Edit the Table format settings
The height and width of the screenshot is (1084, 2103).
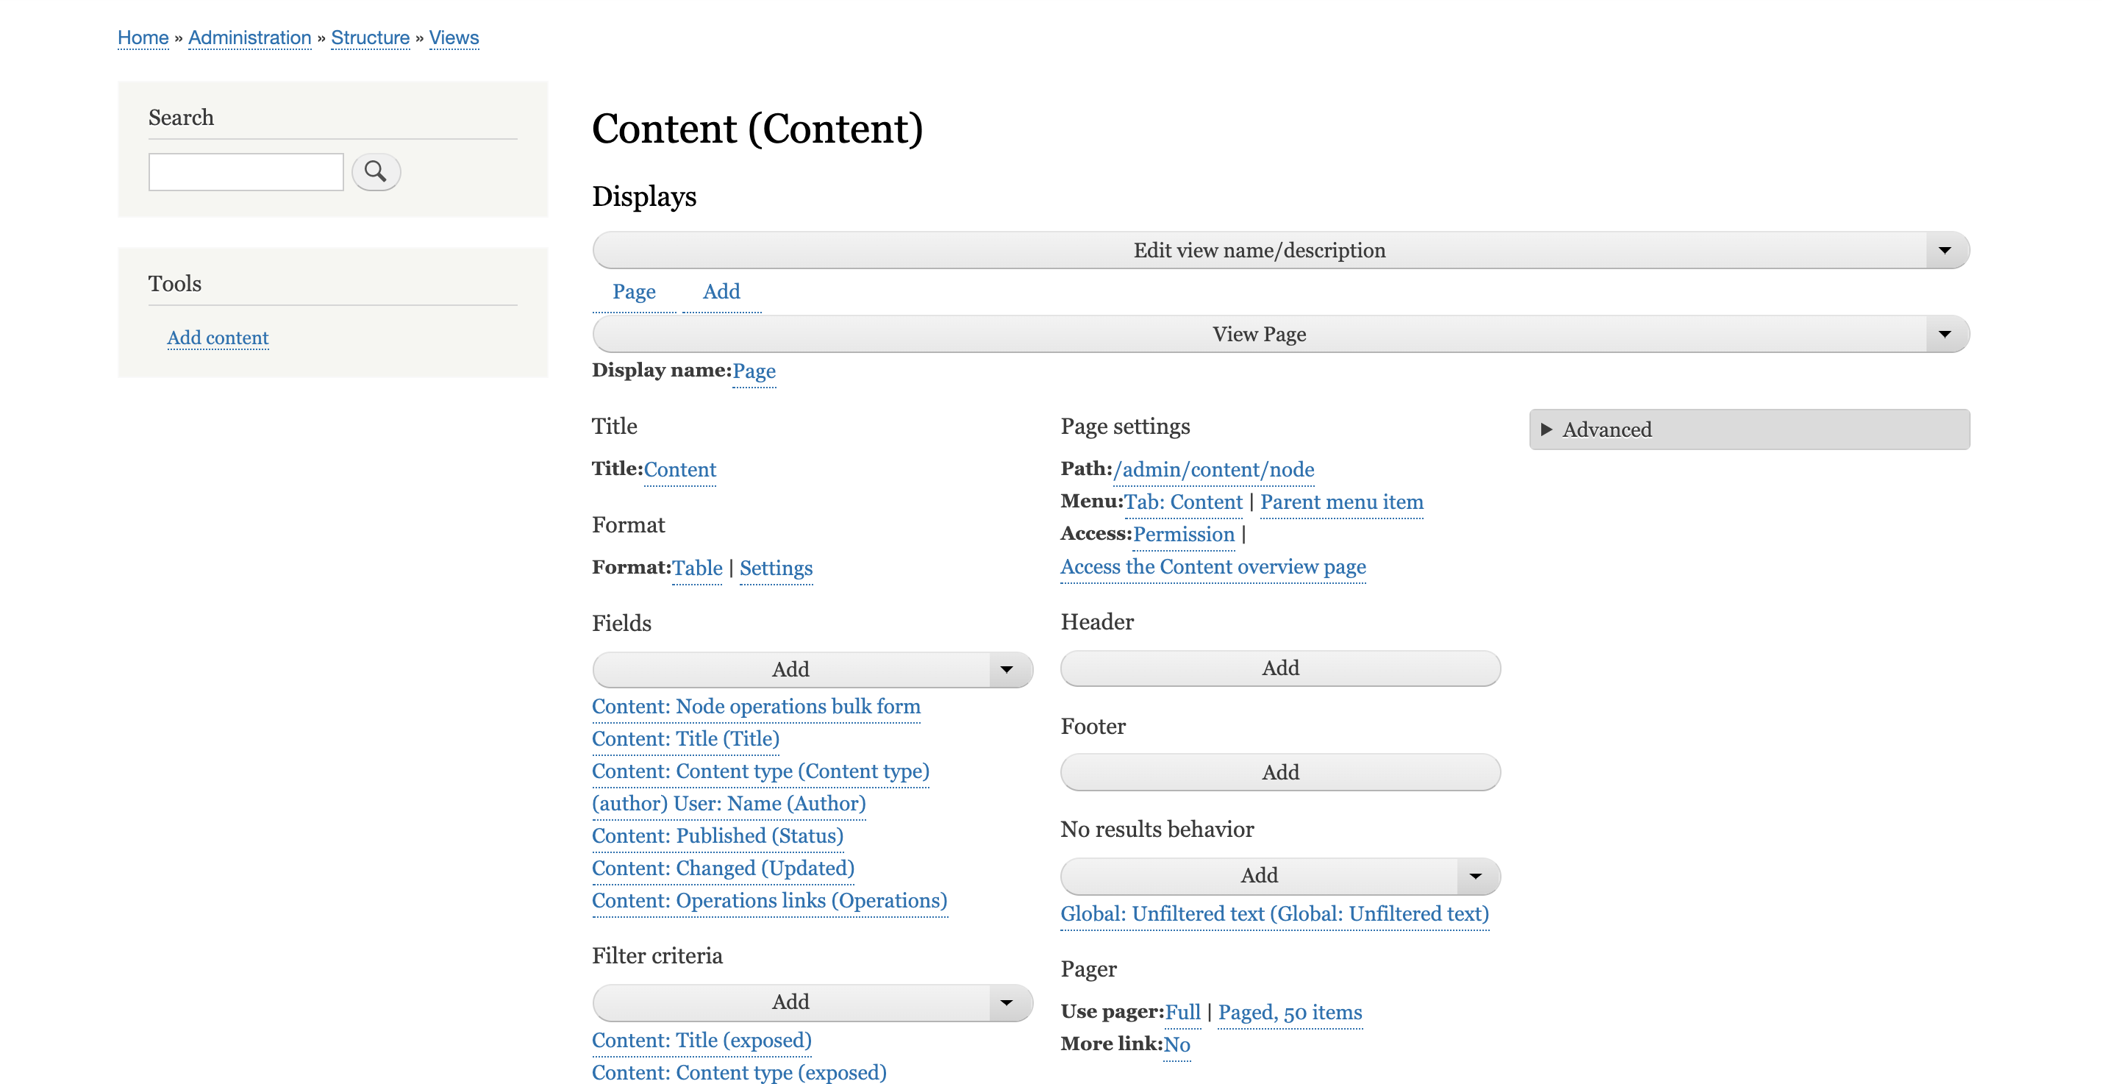pos(776,568)
